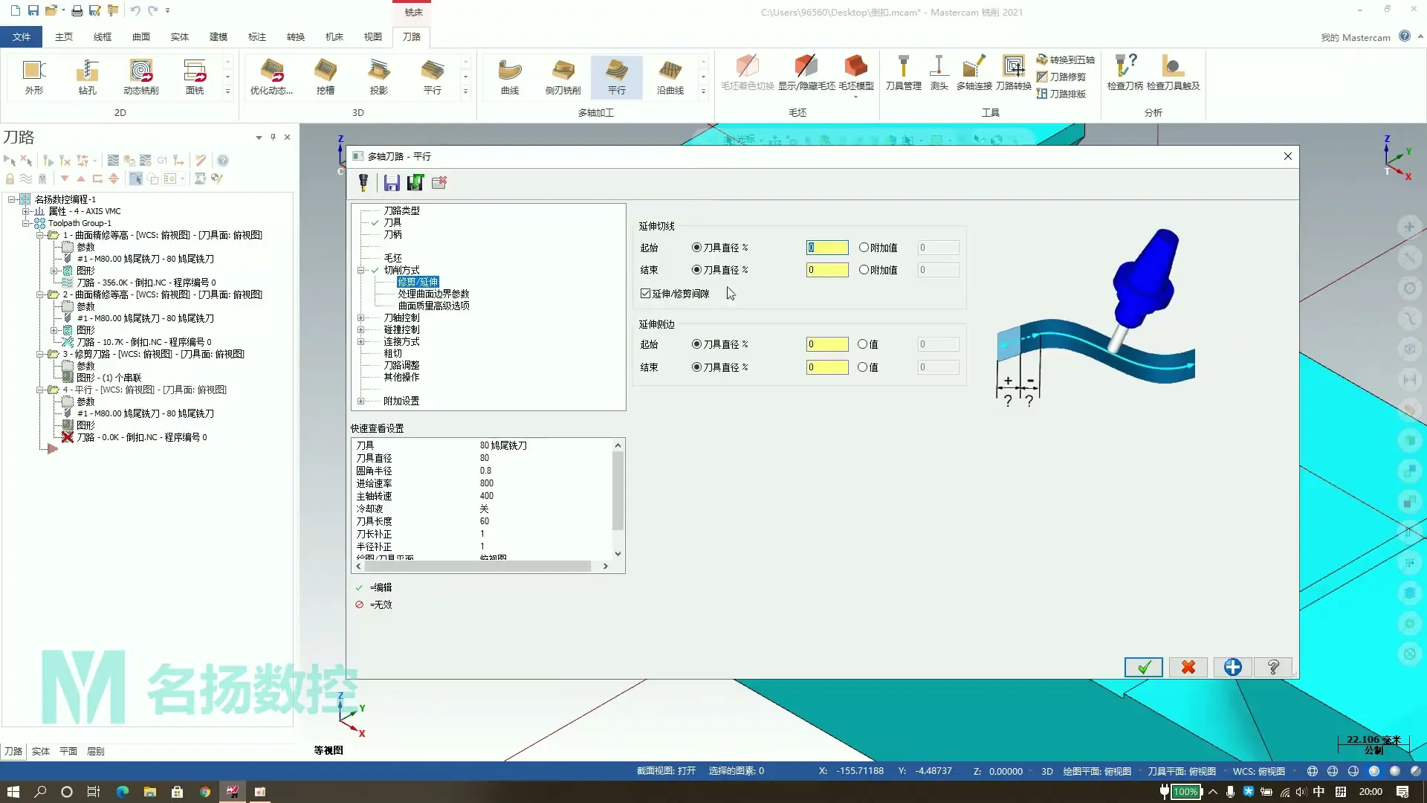Viewport: 1427px width, 803px height.
Task: Click the red X cancel button
Action: (1188, 667)
